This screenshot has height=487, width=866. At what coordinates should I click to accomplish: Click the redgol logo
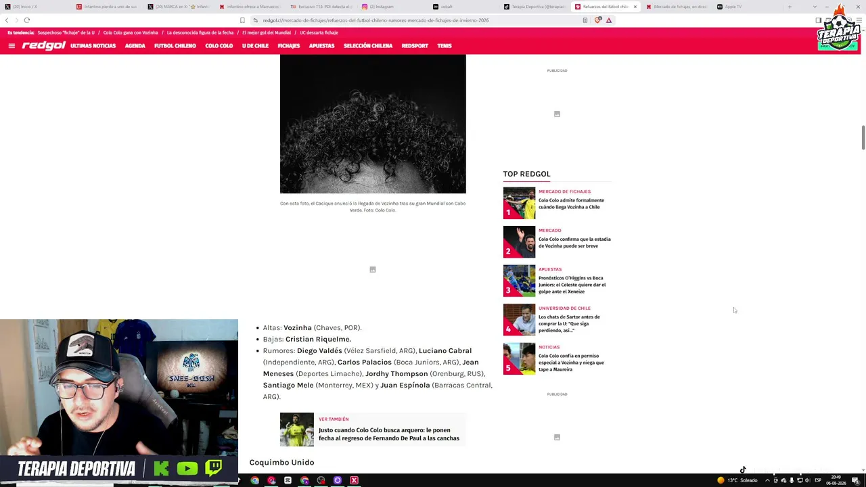click(43, 46)
